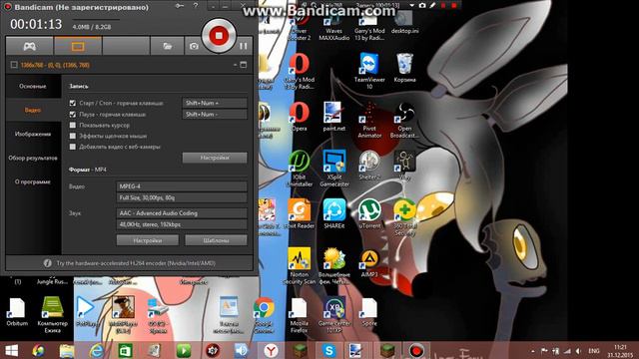Enable Добавлять видео с веб-камеры checkbox

tap(73, 147)
